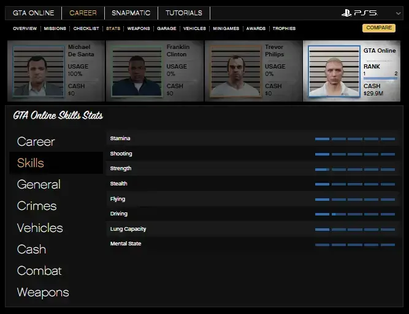
Task: Navigate to the Garage submenu item
Action: click(x=166, y=29)
